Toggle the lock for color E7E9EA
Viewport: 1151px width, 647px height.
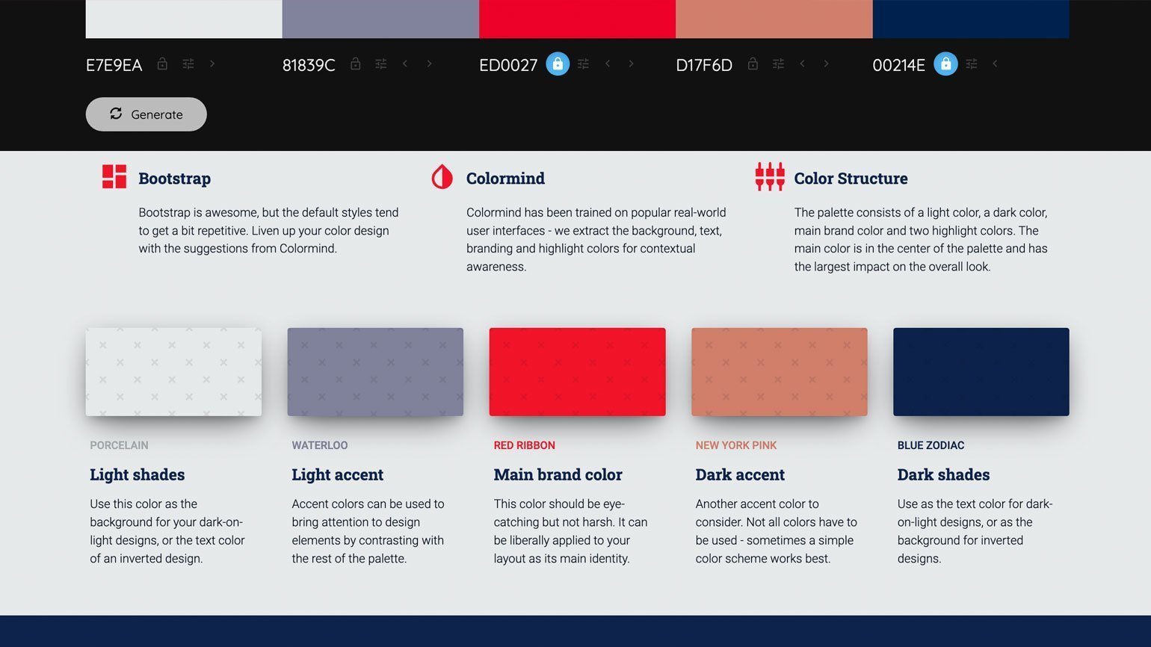tap(162, 64)
